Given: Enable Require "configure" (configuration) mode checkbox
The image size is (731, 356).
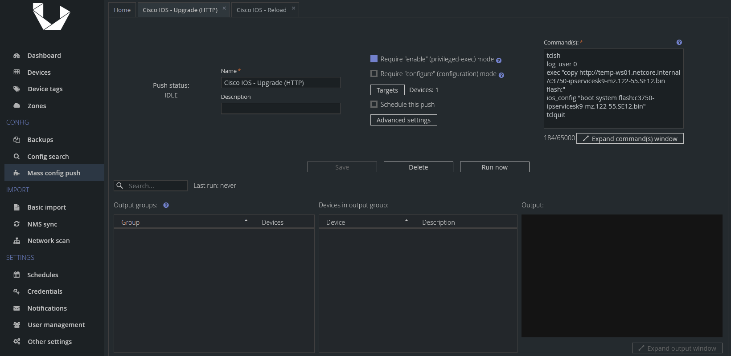Looking at the screenshot, I should coord(374,73).
